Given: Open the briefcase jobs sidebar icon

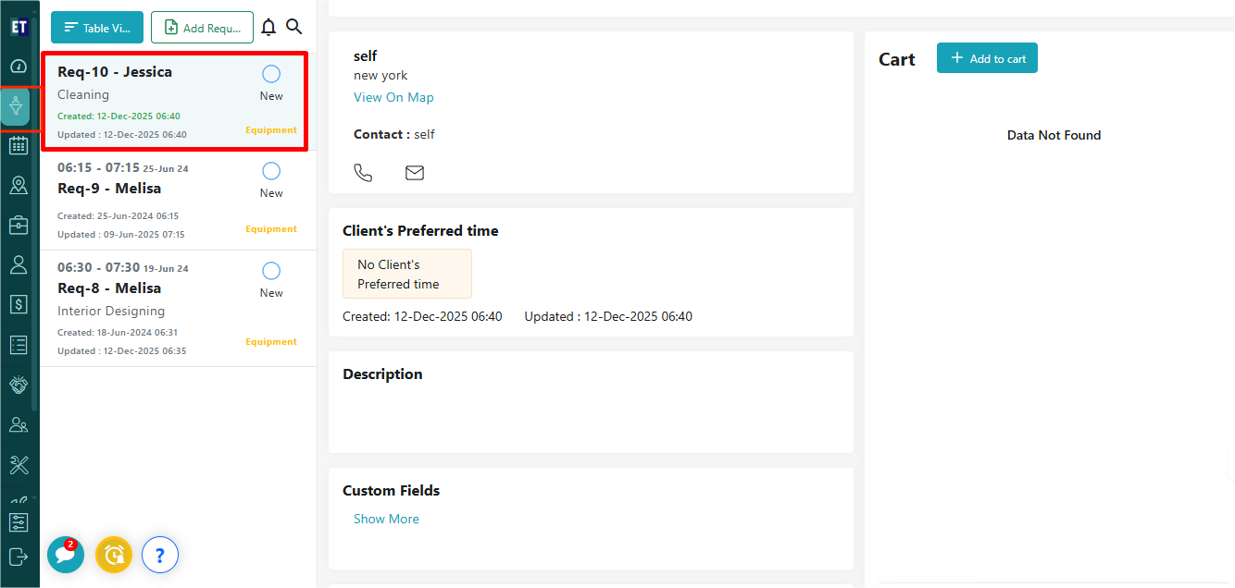Looking at the screenshot, I should coord(18,226).
